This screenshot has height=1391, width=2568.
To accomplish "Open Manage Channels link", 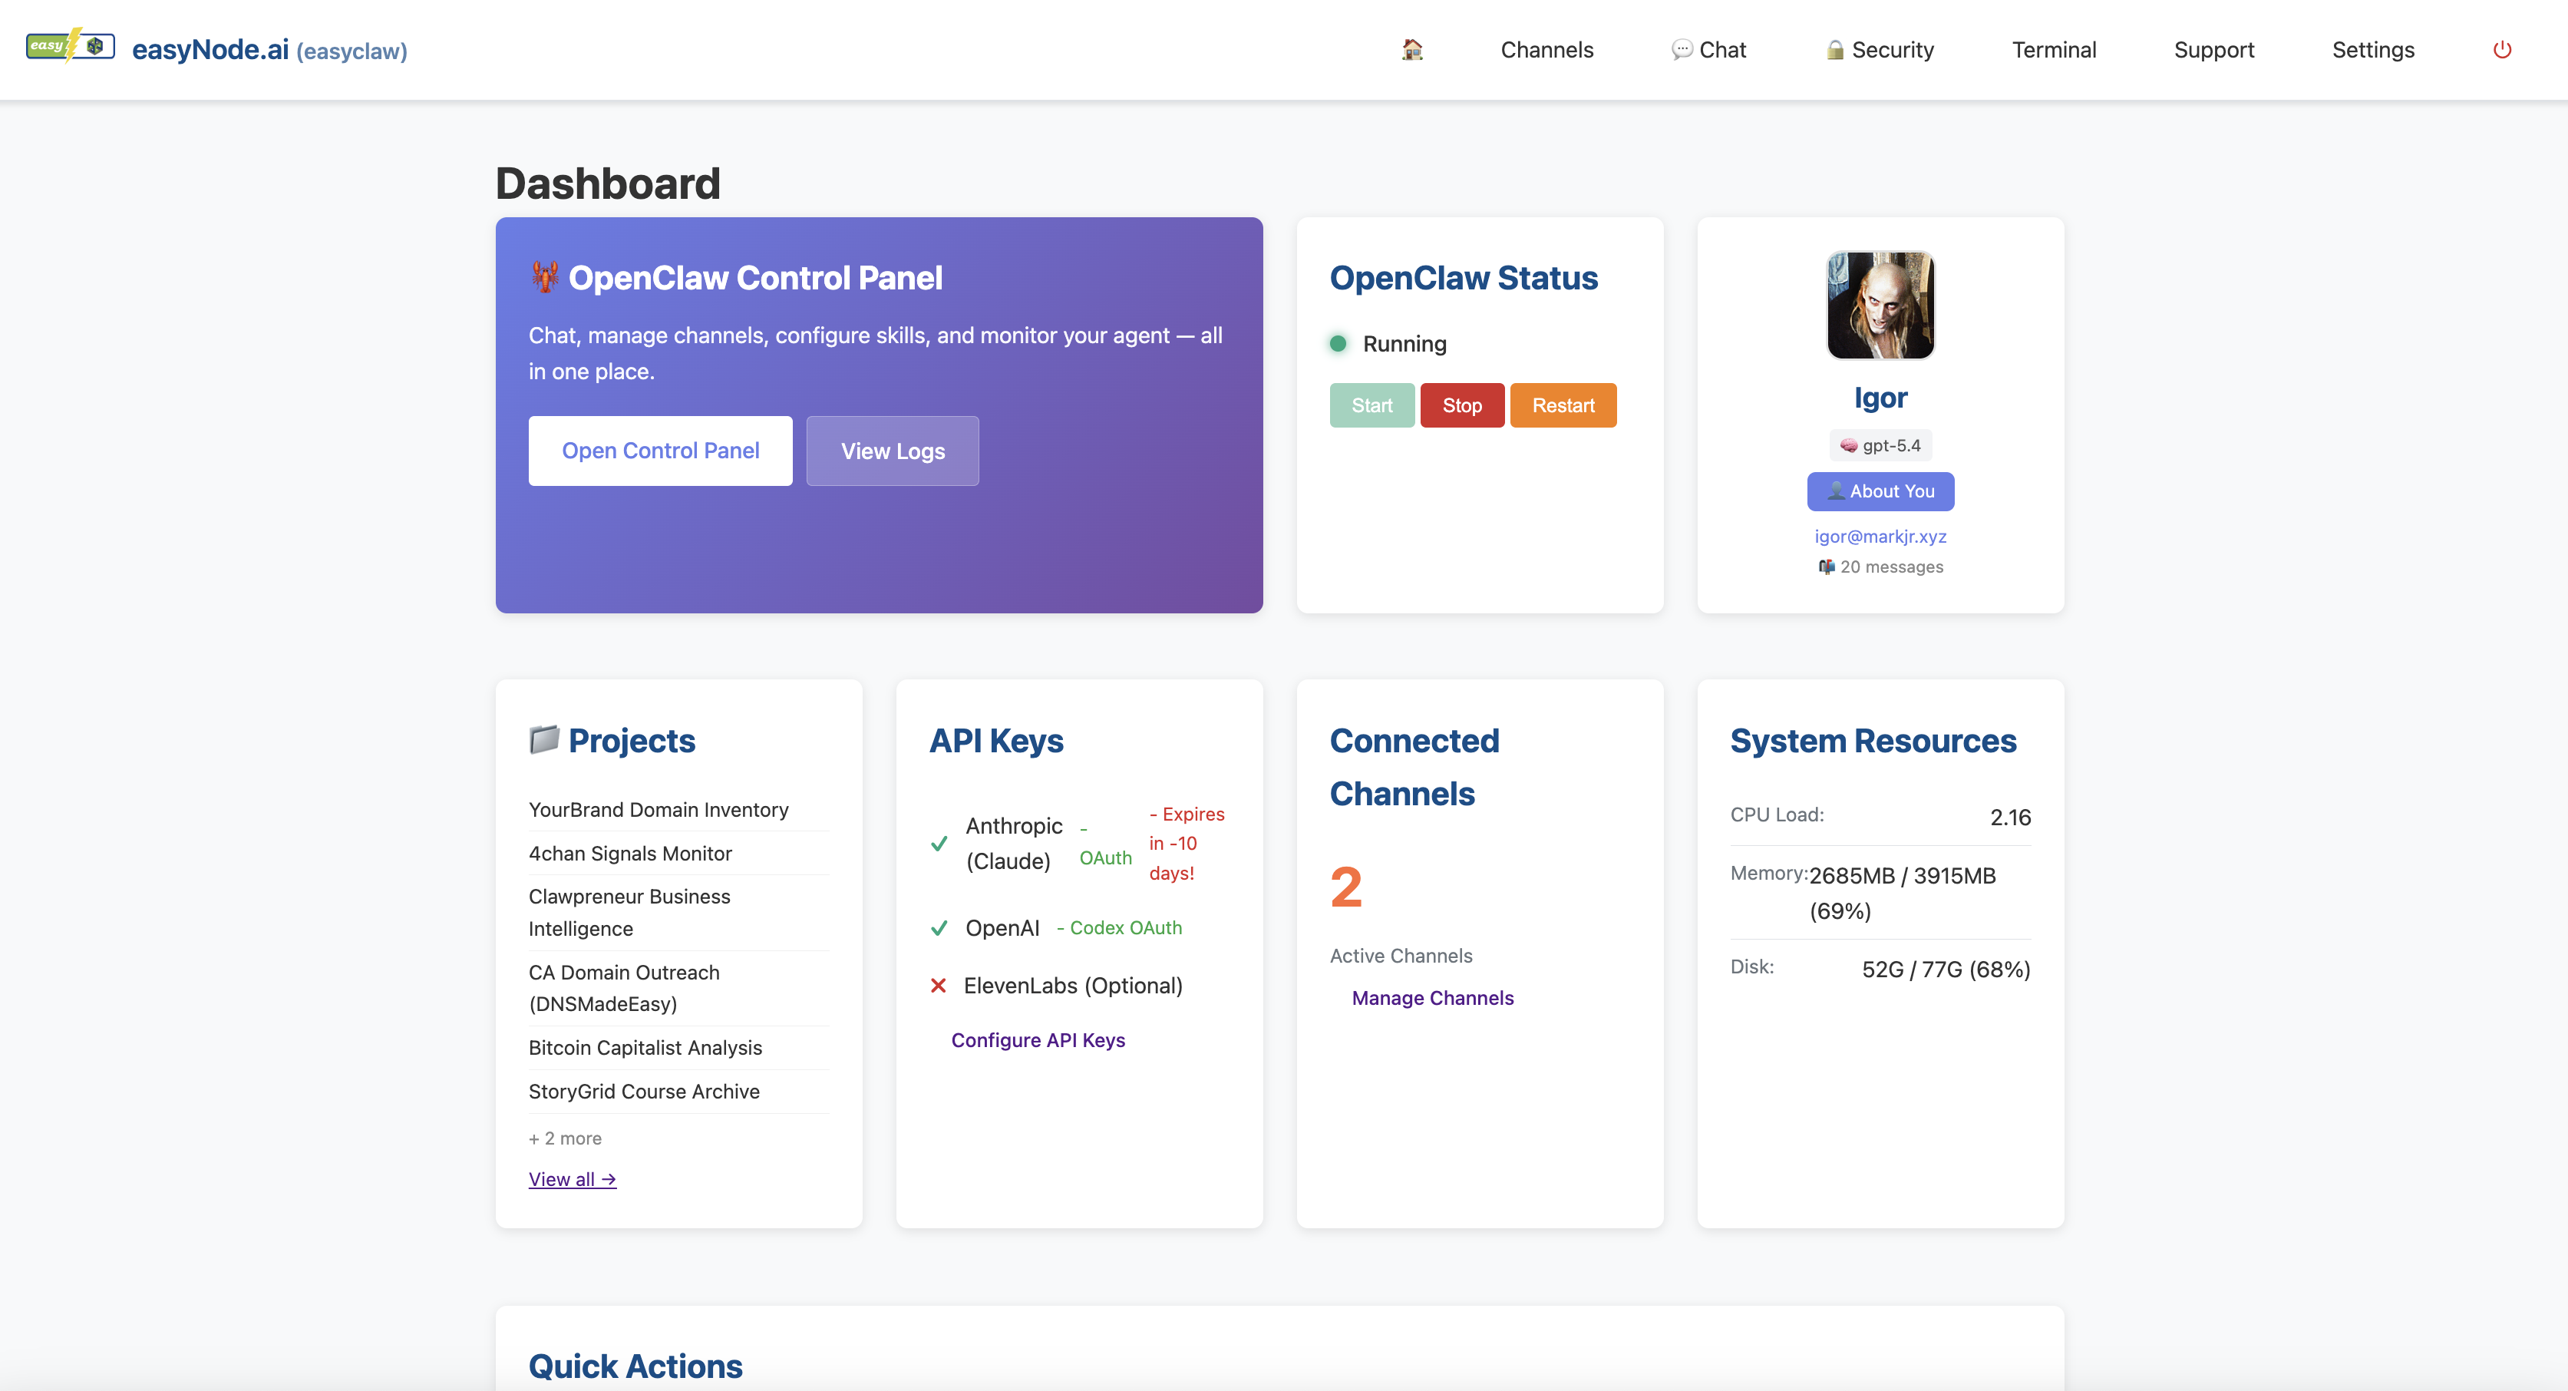I will point(1433,998).
